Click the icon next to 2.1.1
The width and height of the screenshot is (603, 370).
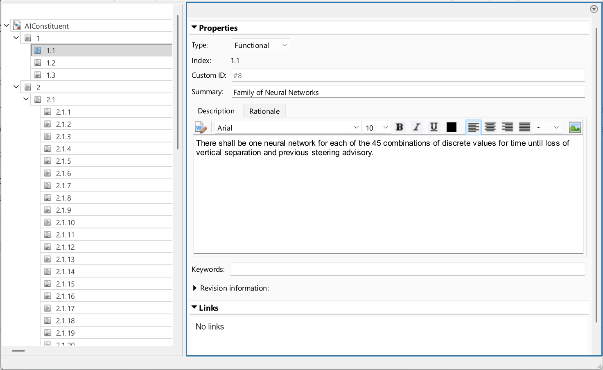(x=47, y=112)
